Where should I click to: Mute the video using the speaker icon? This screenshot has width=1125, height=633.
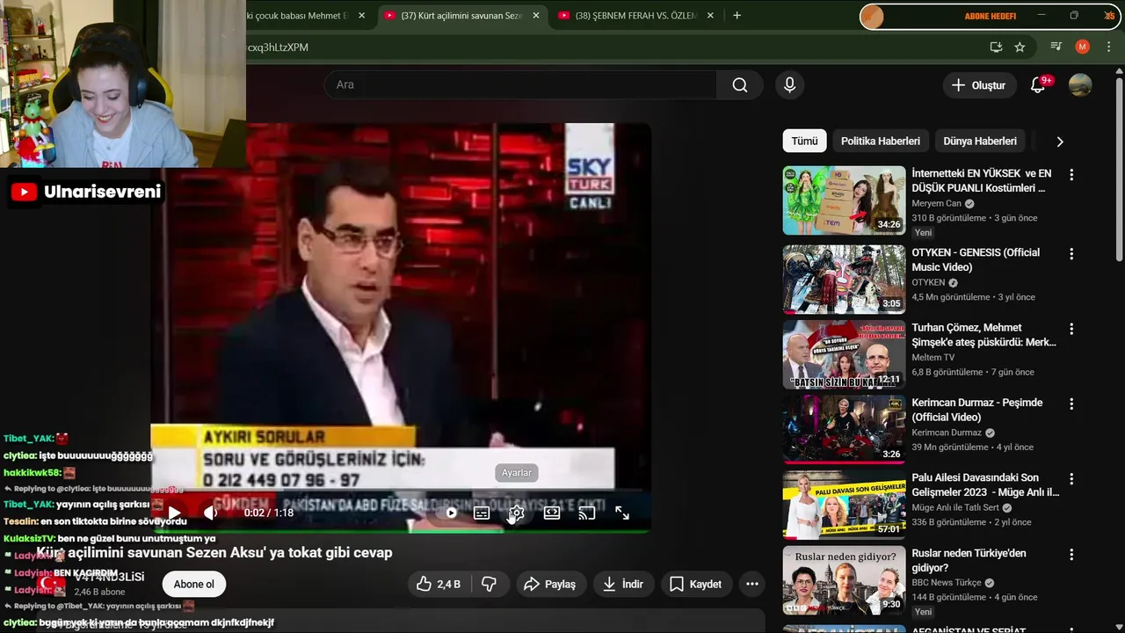pyautogui.click(x=210, y=513)
